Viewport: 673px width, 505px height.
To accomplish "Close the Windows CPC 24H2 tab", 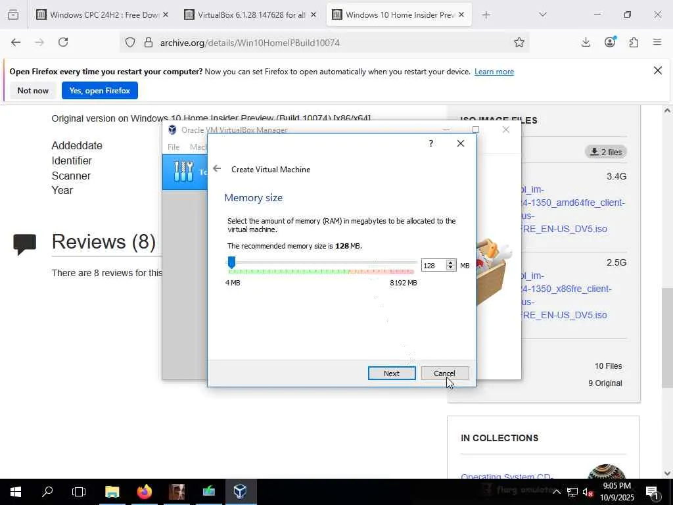I will pyautogui.click(x=166, y=15).
